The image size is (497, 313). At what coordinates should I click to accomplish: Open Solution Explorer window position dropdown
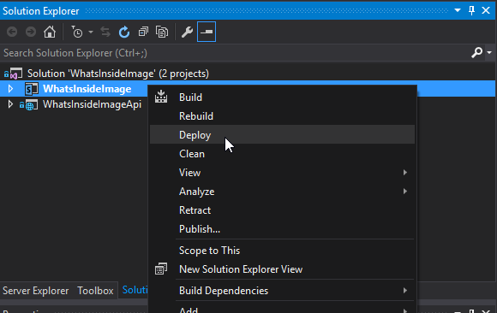(458, 10)
